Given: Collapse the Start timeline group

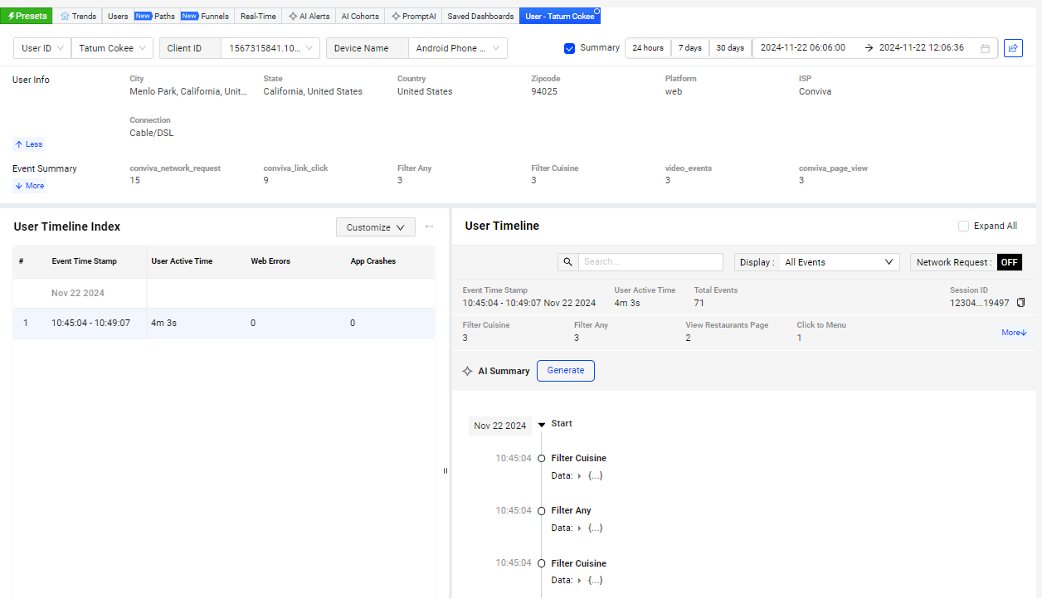Looking at the screenshot, I should click(542, 424).
